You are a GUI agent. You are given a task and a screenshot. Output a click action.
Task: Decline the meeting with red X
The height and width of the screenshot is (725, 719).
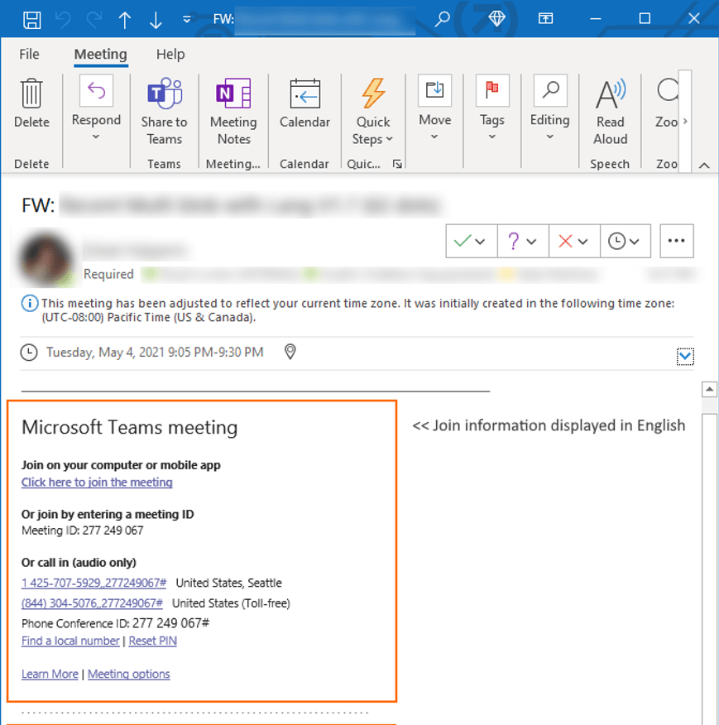click(574, 241)
